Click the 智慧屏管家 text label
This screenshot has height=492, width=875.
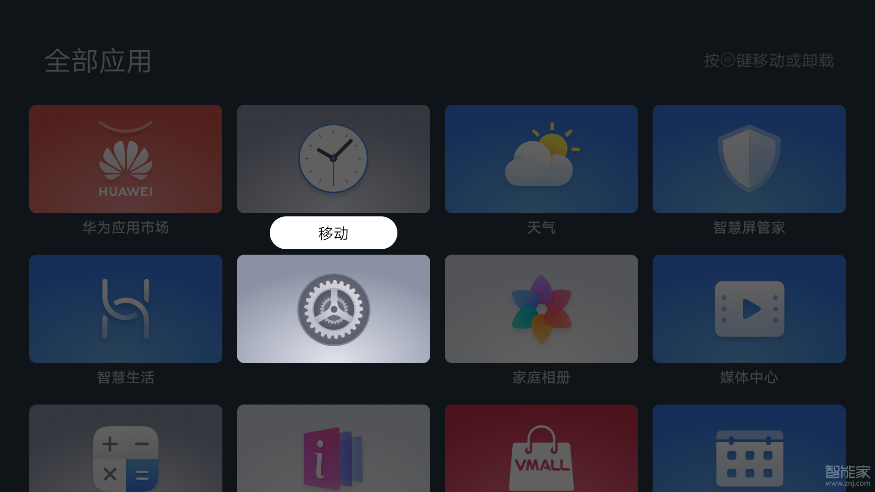[x=749, y=227]
